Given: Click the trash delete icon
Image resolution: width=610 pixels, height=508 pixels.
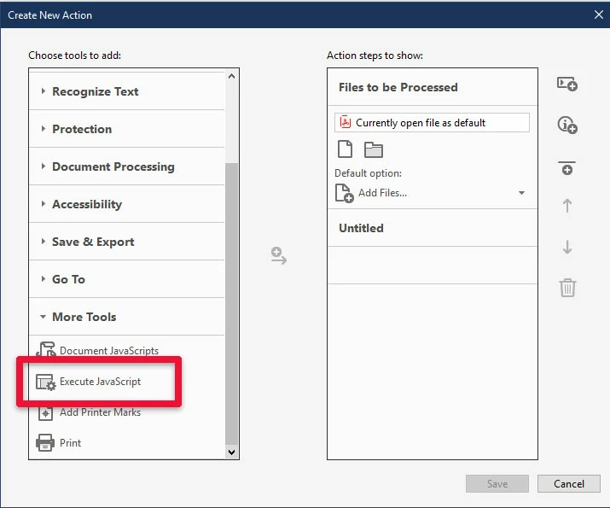Looking at the screenshot, I should 567,288.
